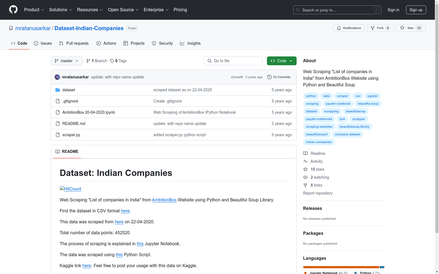Click the indian-companies topic tag

pos(319,142)
